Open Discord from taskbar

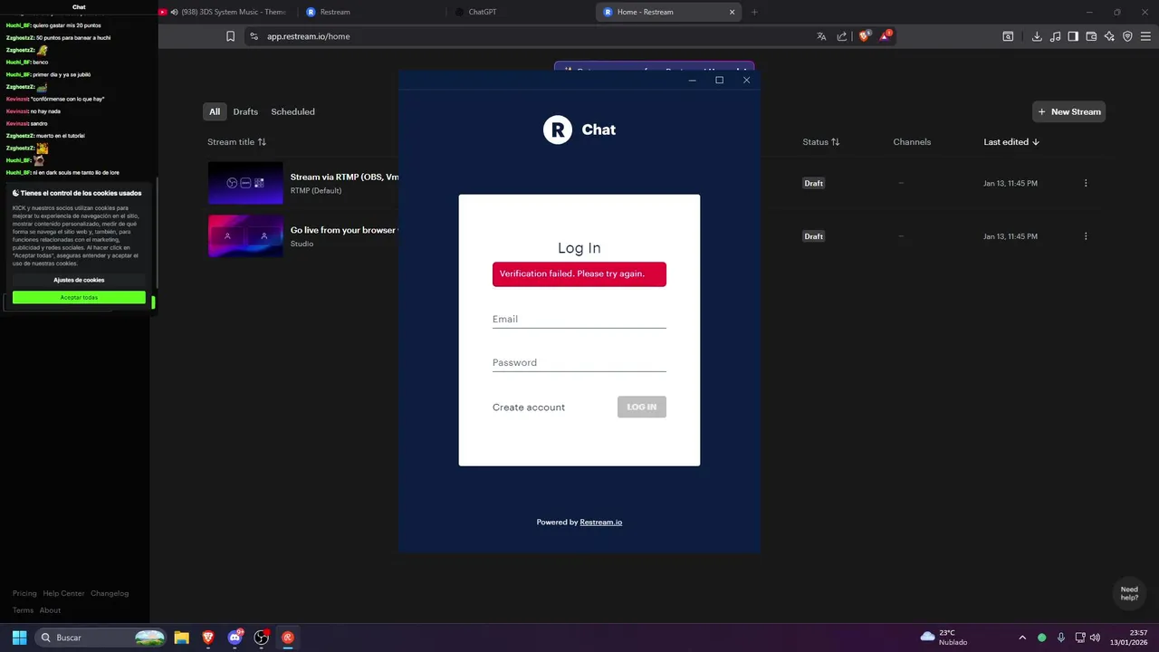(235, 638)
